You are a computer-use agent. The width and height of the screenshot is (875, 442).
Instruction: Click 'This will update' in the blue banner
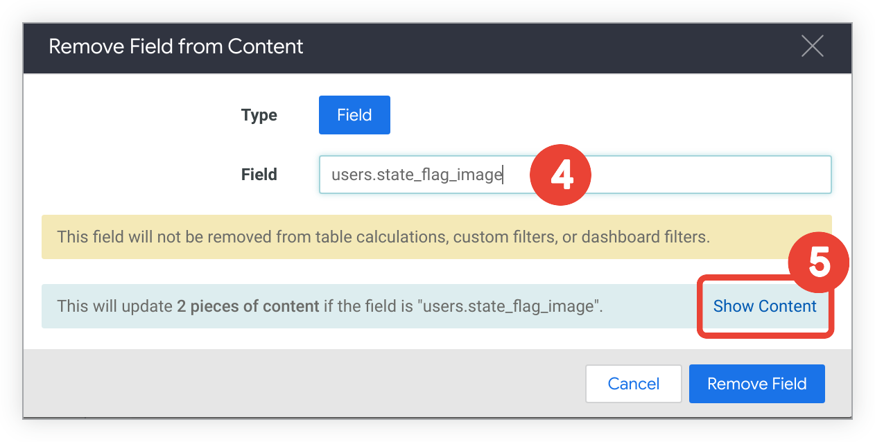[x=114, y=306]
